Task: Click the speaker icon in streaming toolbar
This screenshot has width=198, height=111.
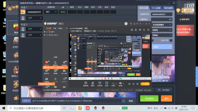Action: [x=120, y=83]
